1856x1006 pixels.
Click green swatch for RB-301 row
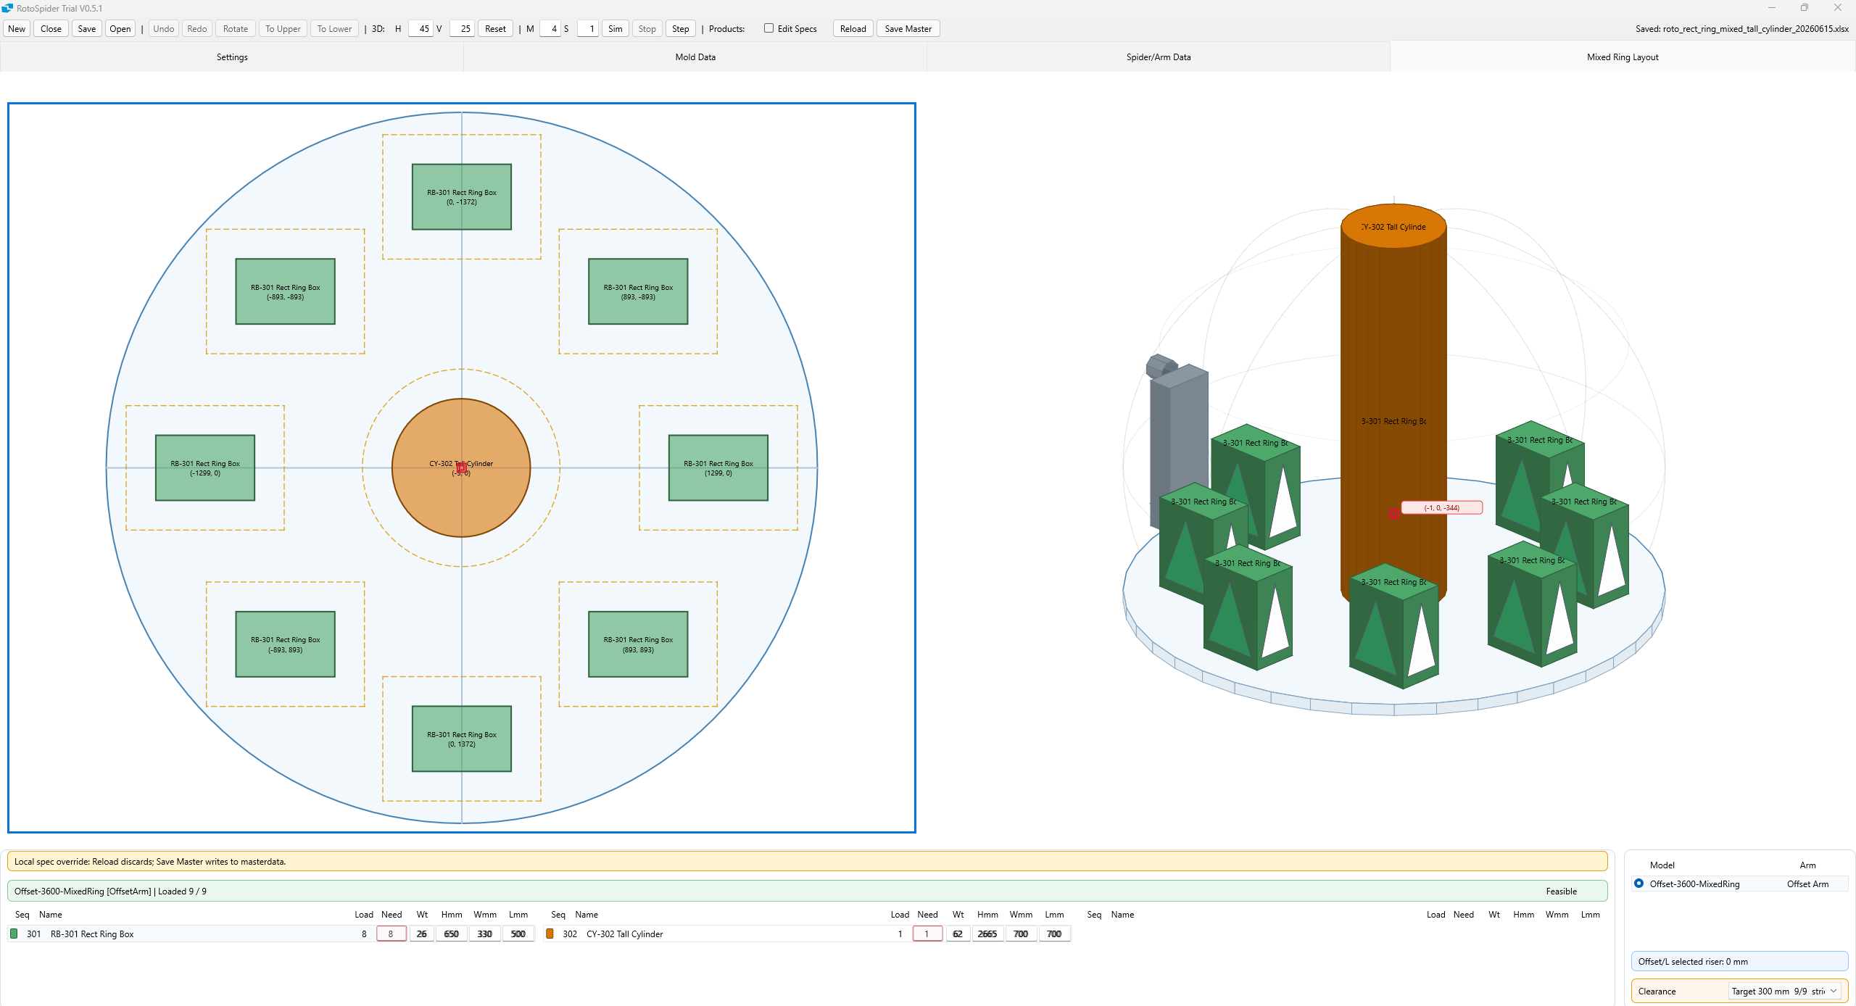point(14,934)
